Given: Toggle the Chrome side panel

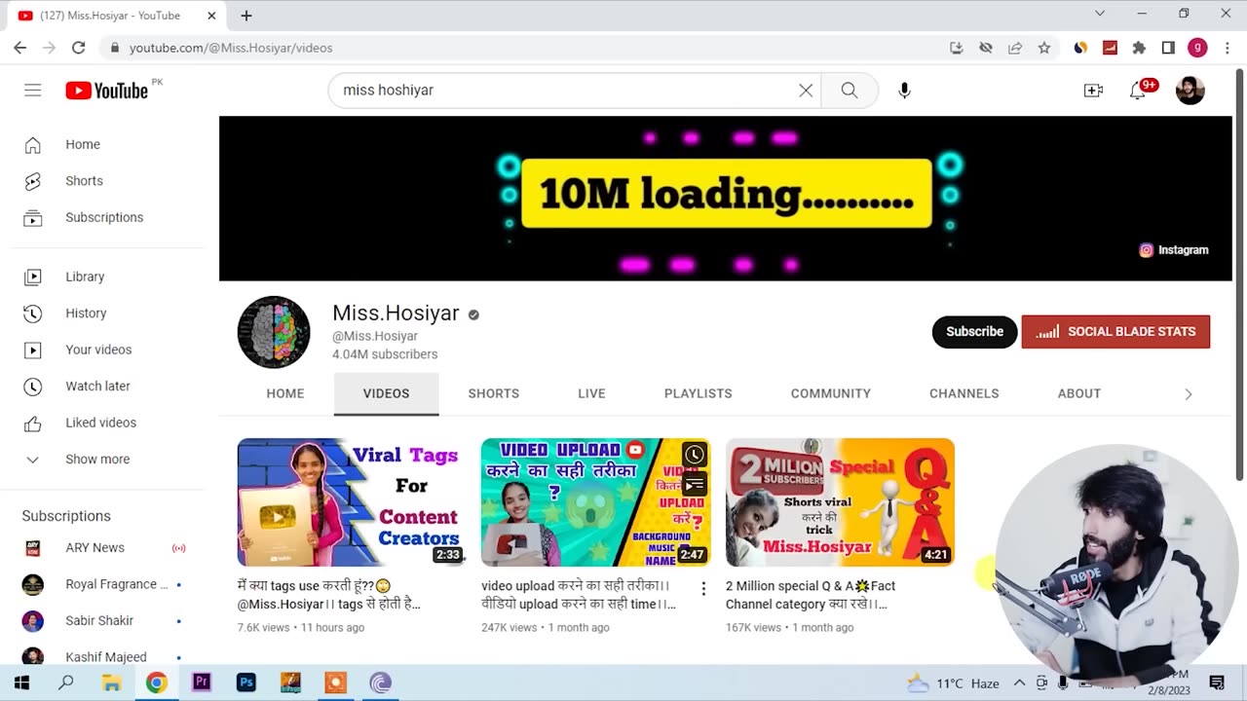Looking at the screenshot, I should point(1168,48).
